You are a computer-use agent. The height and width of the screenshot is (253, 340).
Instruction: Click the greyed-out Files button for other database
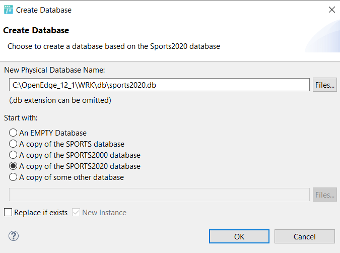pyautogui.click(x=324, y=195)
